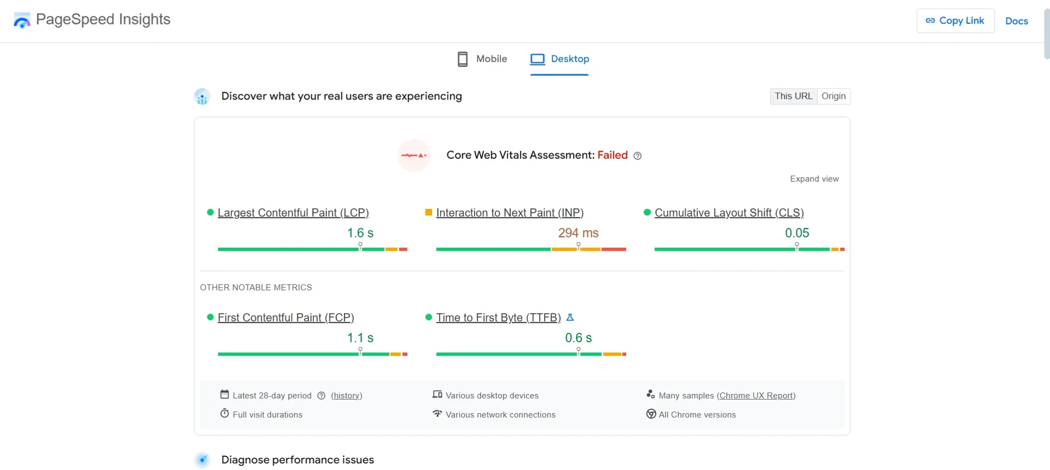Click the PageSpeed Insights logo icon
Screen dimensions: 1050x470
point(22,20)
